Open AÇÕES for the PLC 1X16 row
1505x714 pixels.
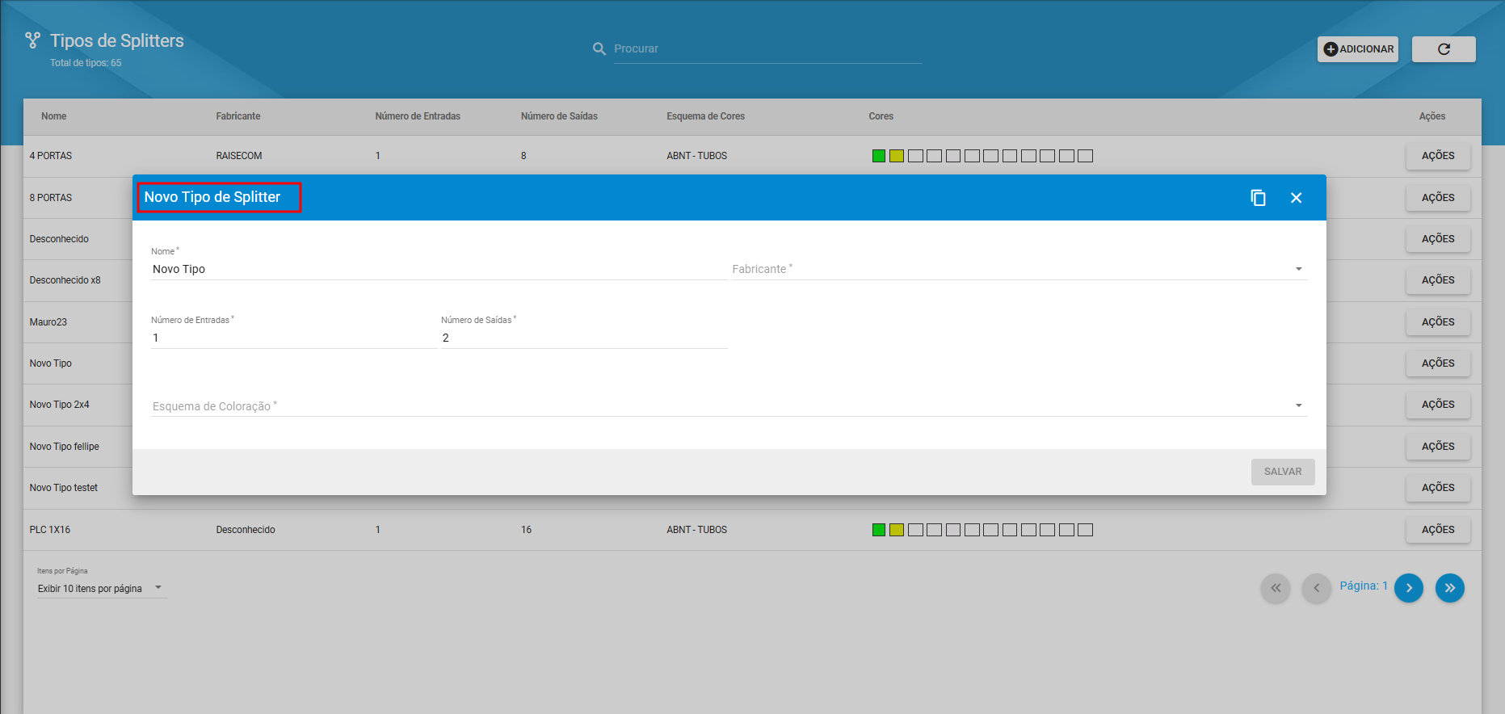point(1438,530)
